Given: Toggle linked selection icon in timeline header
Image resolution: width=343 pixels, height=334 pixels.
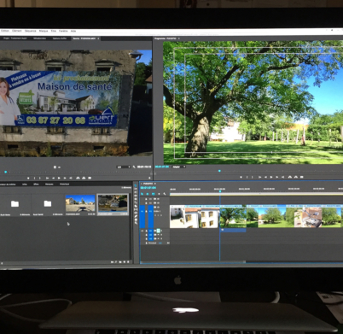Looking at the screenshot, I should [154, 194].
